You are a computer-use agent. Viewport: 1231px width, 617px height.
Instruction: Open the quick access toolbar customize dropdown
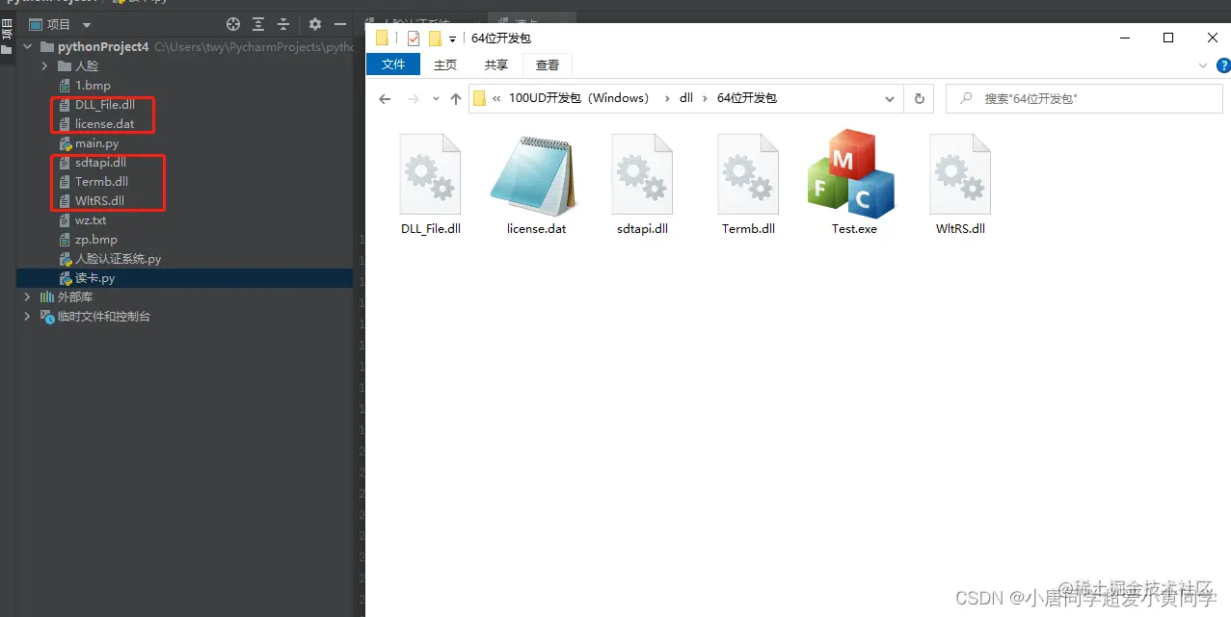pyautogui.click(x=452, y=39)
